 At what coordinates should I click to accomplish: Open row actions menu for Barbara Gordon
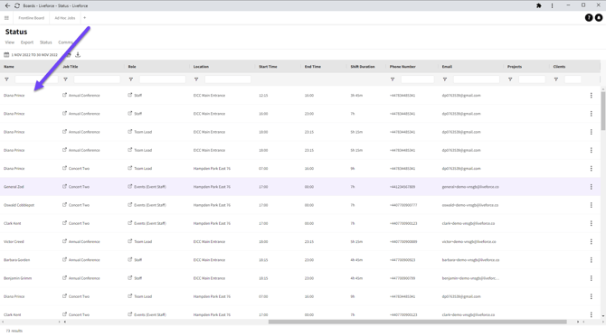[x=591, y=259]
